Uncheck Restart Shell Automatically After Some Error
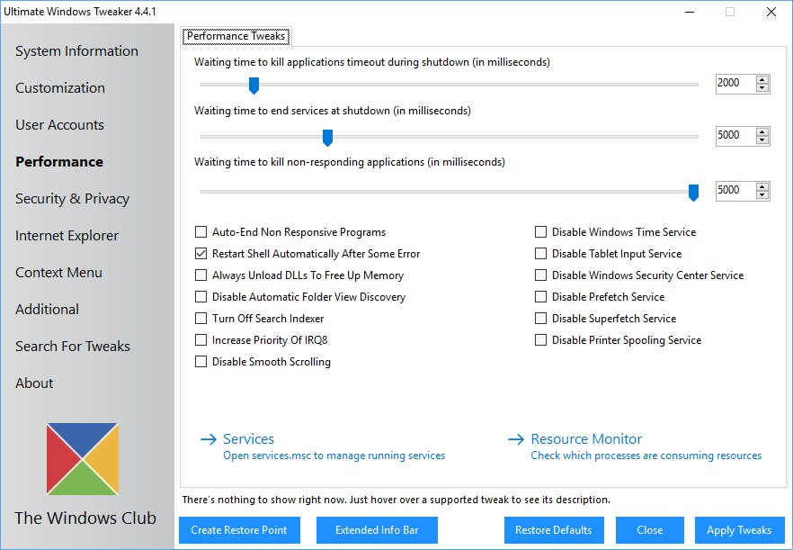The image size is (793, 550). point(200,254)
